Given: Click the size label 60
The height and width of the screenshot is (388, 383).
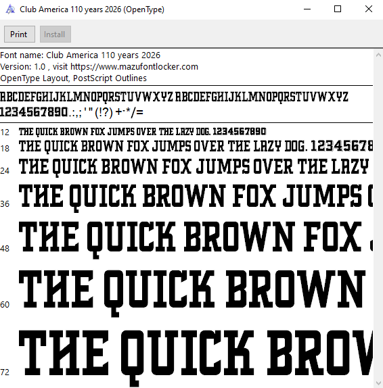Looking at the screenshot, I should (5, 305).
